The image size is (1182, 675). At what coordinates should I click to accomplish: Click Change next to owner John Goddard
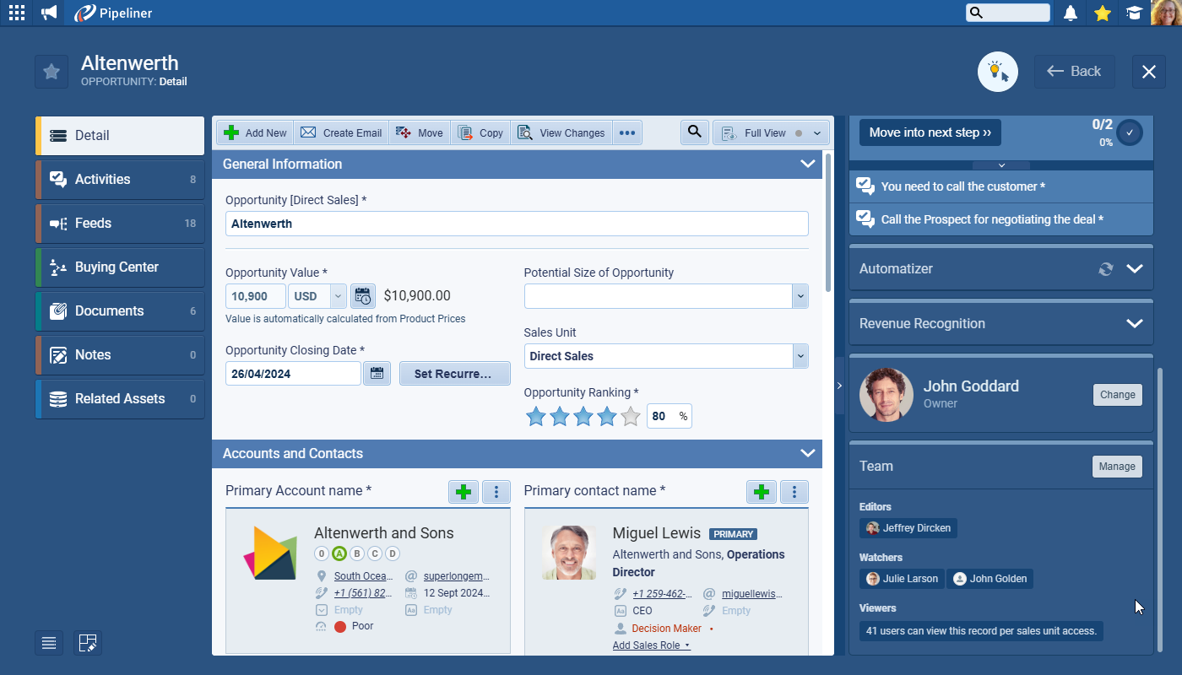click(x=1117, y=394)
